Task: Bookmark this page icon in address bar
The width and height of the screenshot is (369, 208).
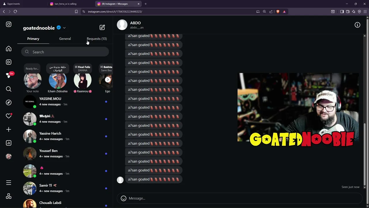Action: 76,12
